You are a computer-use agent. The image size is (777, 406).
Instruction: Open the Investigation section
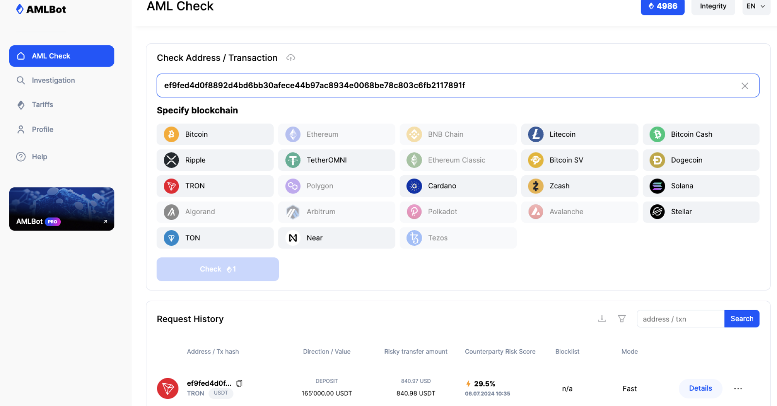[x=53, y=80]
